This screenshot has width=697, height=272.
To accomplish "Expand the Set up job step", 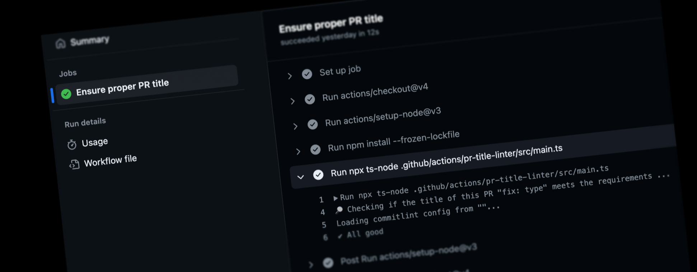I will (289, 76).
